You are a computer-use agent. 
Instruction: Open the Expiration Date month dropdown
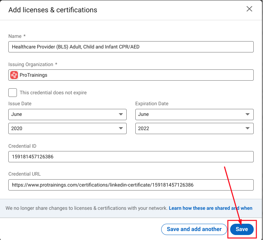coord(194,115)
